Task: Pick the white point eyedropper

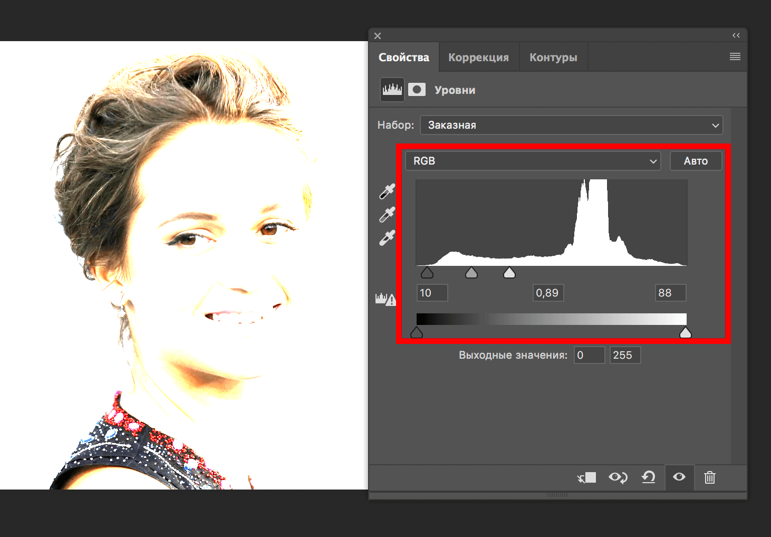Action: 387,238
